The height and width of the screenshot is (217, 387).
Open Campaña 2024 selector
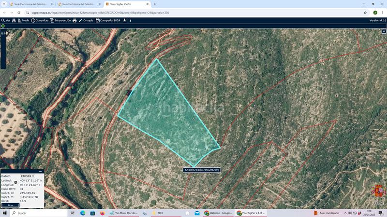[x=107, y=21]
